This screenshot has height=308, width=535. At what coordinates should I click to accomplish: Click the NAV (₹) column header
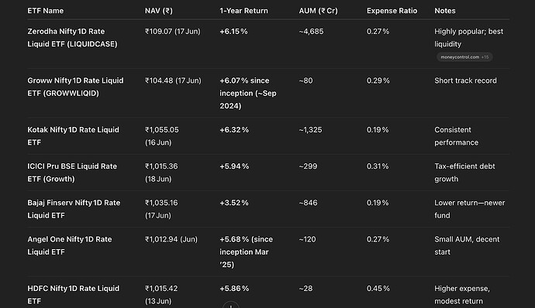pos(159,11)
